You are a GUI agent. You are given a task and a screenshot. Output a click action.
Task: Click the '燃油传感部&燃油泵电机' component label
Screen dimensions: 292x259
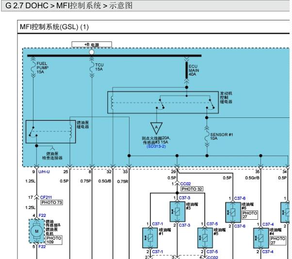click(53, 227)
